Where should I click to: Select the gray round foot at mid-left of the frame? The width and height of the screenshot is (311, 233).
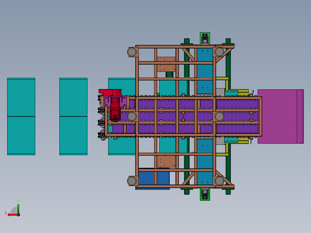click(x=132, y=116)
